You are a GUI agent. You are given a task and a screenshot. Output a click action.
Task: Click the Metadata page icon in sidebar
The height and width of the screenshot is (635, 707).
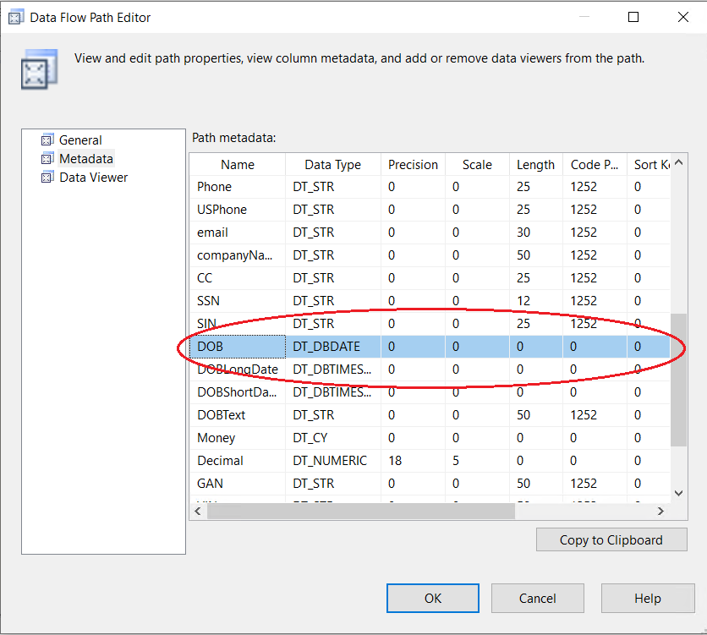47,159
